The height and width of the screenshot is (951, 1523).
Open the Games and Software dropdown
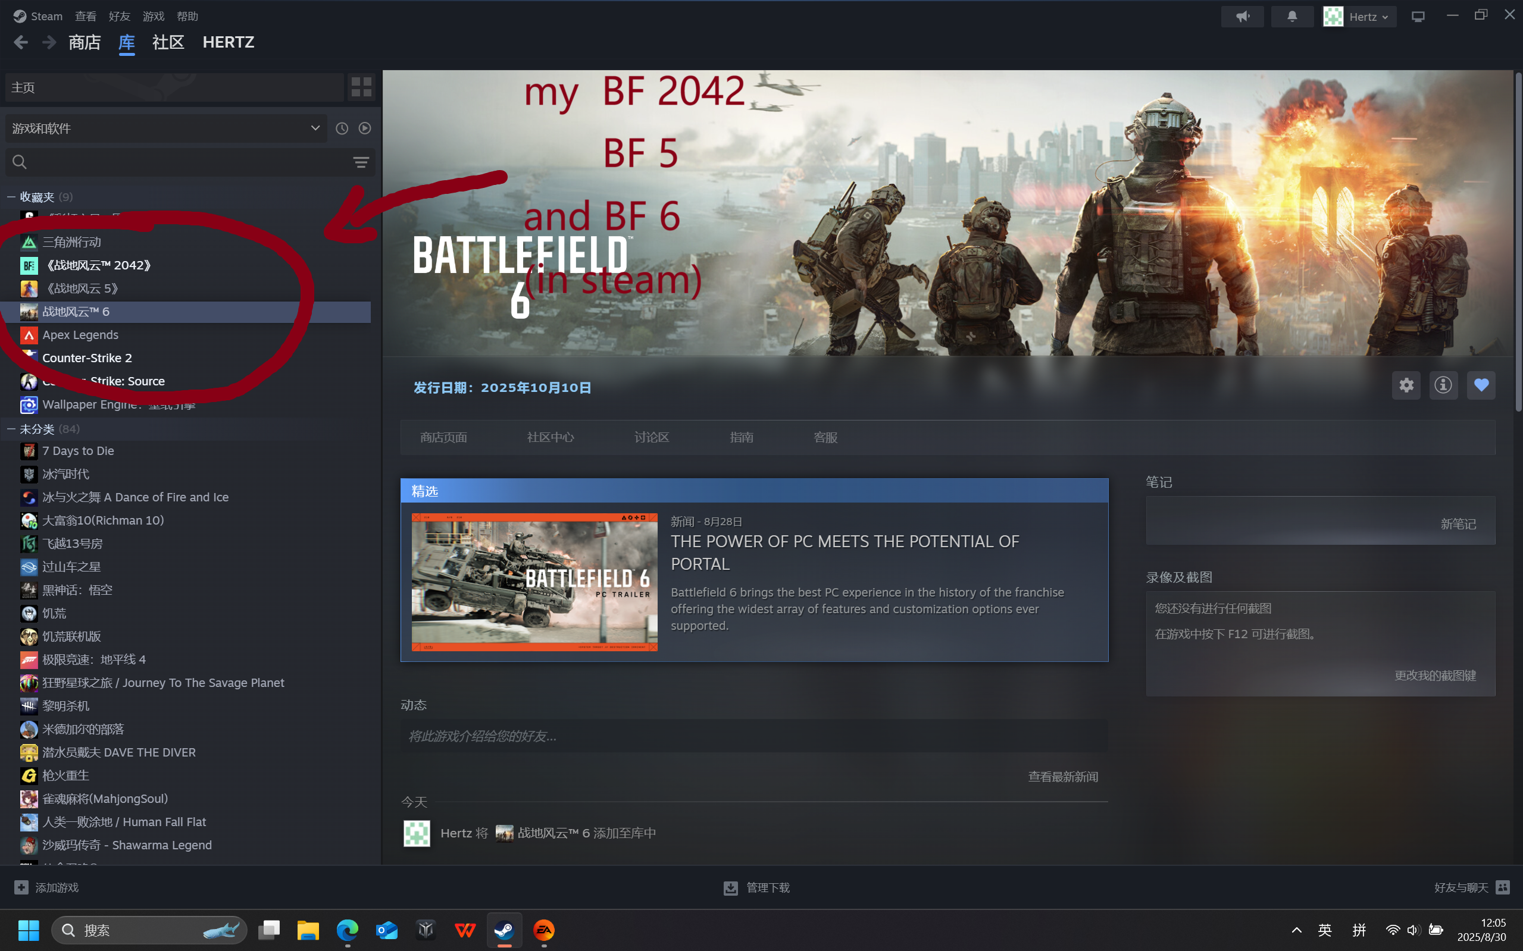pyautogui.click(x=165, y=128)
